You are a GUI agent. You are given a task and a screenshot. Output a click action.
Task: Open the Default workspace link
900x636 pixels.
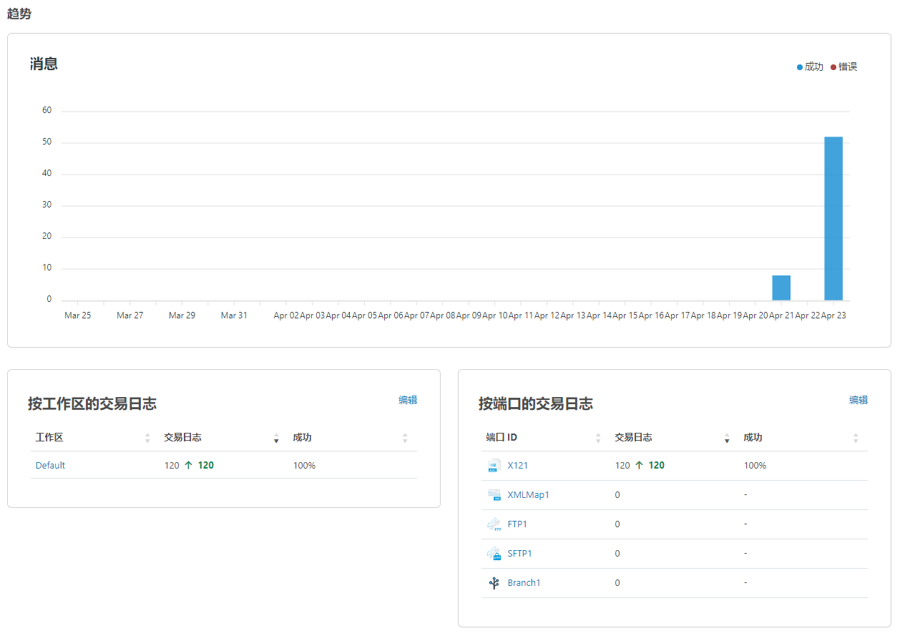(x=50, y=466)
